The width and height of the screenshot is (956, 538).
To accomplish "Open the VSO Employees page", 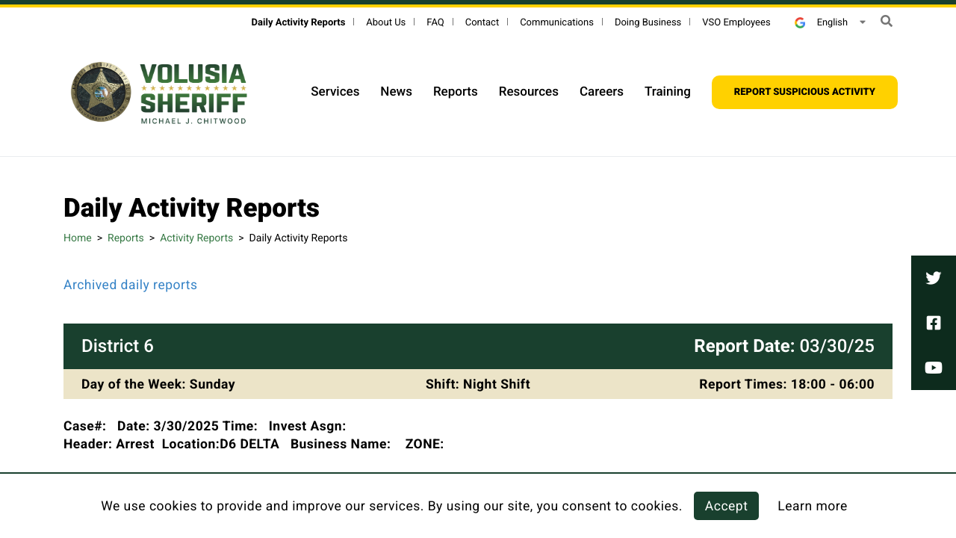I will tap(736, 22).
